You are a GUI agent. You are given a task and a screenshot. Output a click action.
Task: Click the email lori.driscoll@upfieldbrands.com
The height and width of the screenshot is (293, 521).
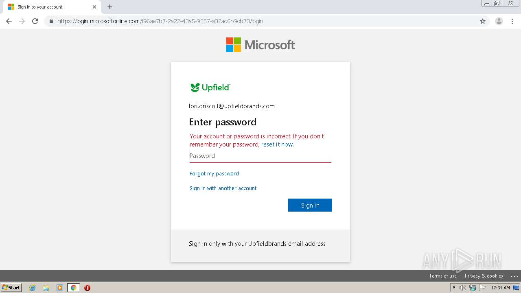[232, 106]
